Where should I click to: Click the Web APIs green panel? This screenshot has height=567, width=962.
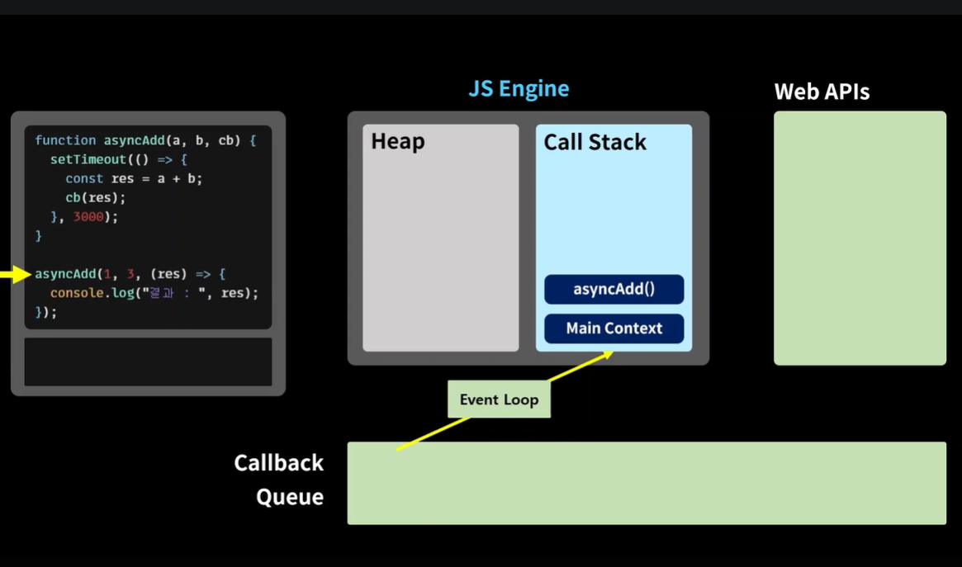(x=860, y=239)
